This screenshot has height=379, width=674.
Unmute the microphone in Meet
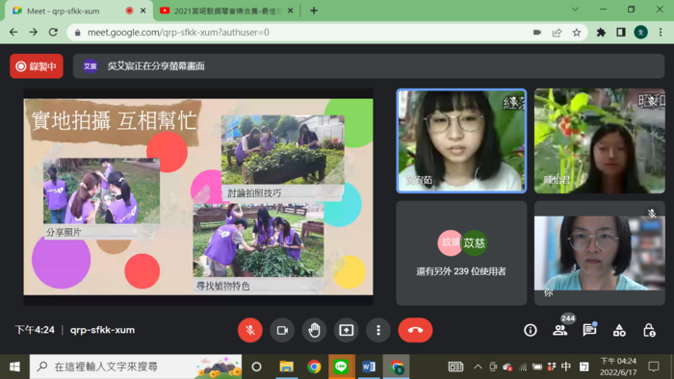pos(249,330)
